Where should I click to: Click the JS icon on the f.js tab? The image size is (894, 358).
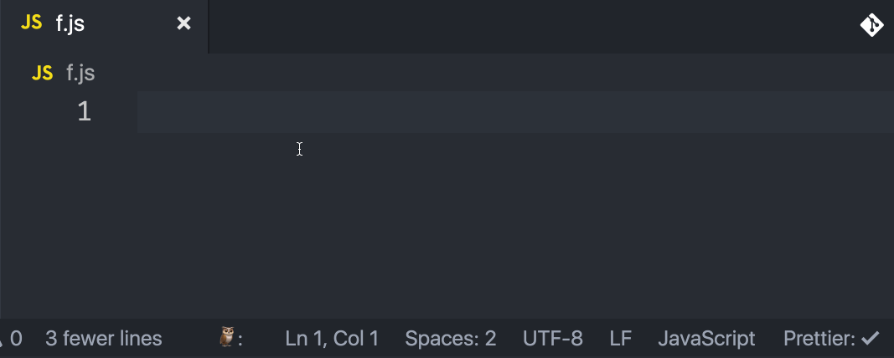(31, 23)
